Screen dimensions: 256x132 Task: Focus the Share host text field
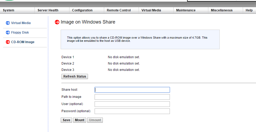coord(132,90)
